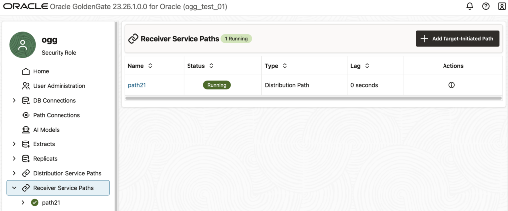Click the AI Models robot icon
Screen dimensions: 508x211
coord(26,130)
